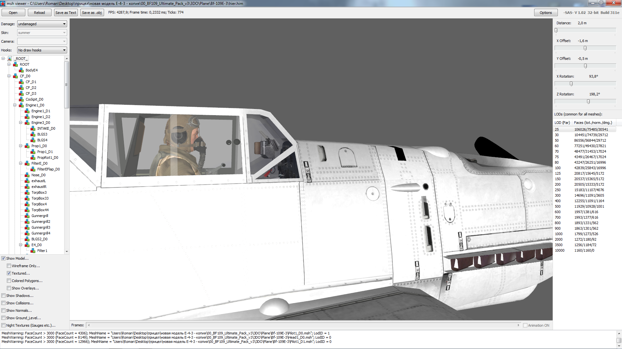Click the CF_D1 mesh node icon

(21, 82)
